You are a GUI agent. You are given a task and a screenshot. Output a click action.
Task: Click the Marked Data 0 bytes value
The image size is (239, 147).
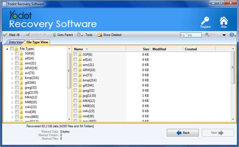(65, 132)
